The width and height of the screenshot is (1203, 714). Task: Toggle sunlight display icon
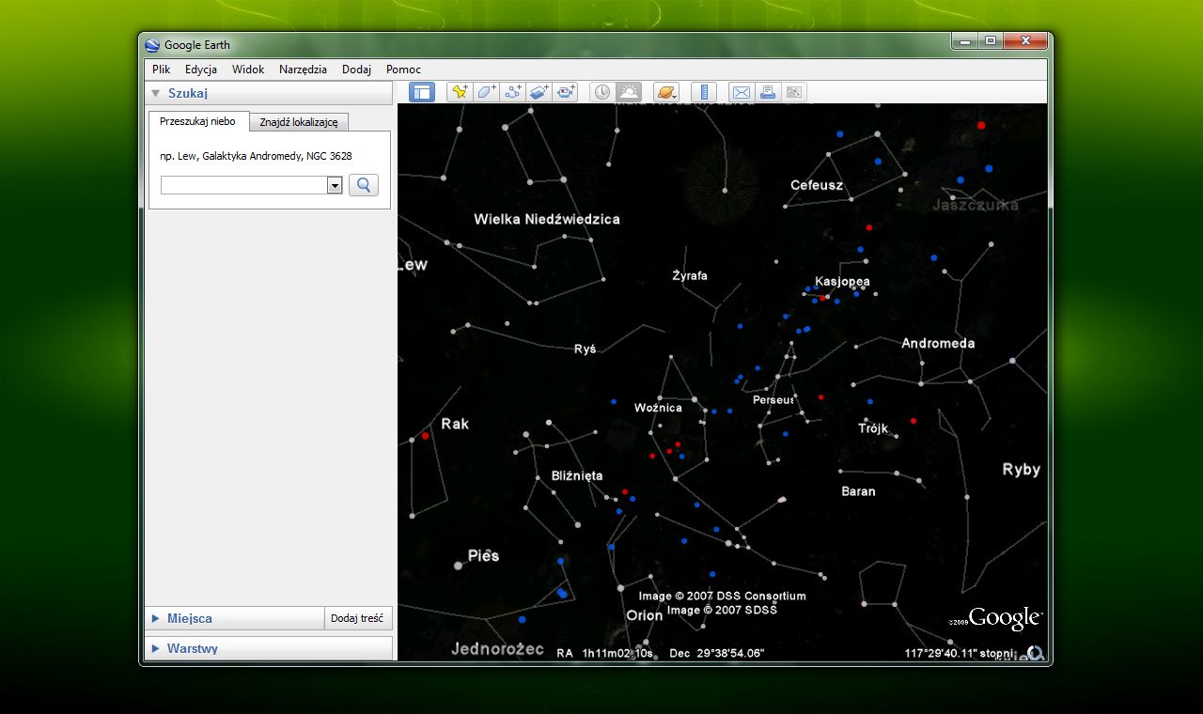pyautogui.click(x=629, y=92)
